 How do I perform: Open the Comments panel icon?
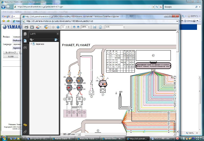[25, 125]
